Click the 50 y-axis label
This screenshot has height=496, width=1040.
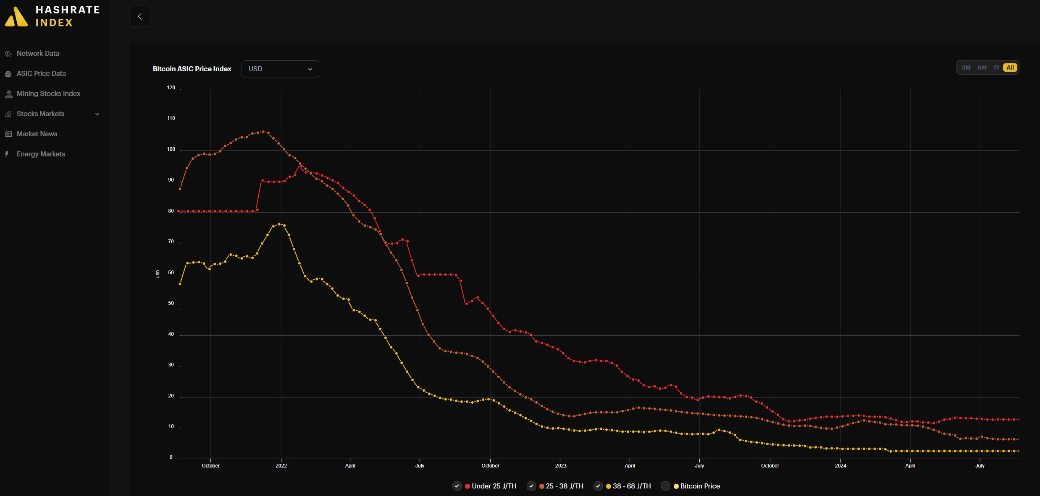(x=171, y=303)
